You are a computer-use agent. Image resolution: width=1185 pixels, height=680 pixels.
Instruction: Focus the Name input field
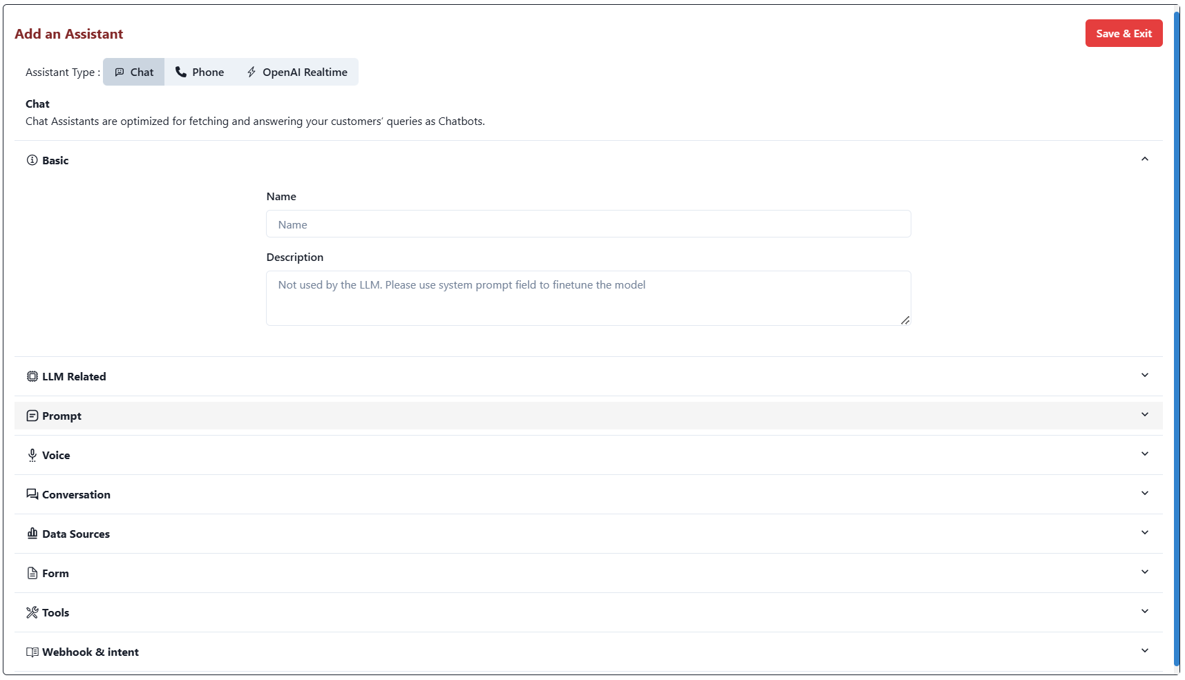coord(588,224)
